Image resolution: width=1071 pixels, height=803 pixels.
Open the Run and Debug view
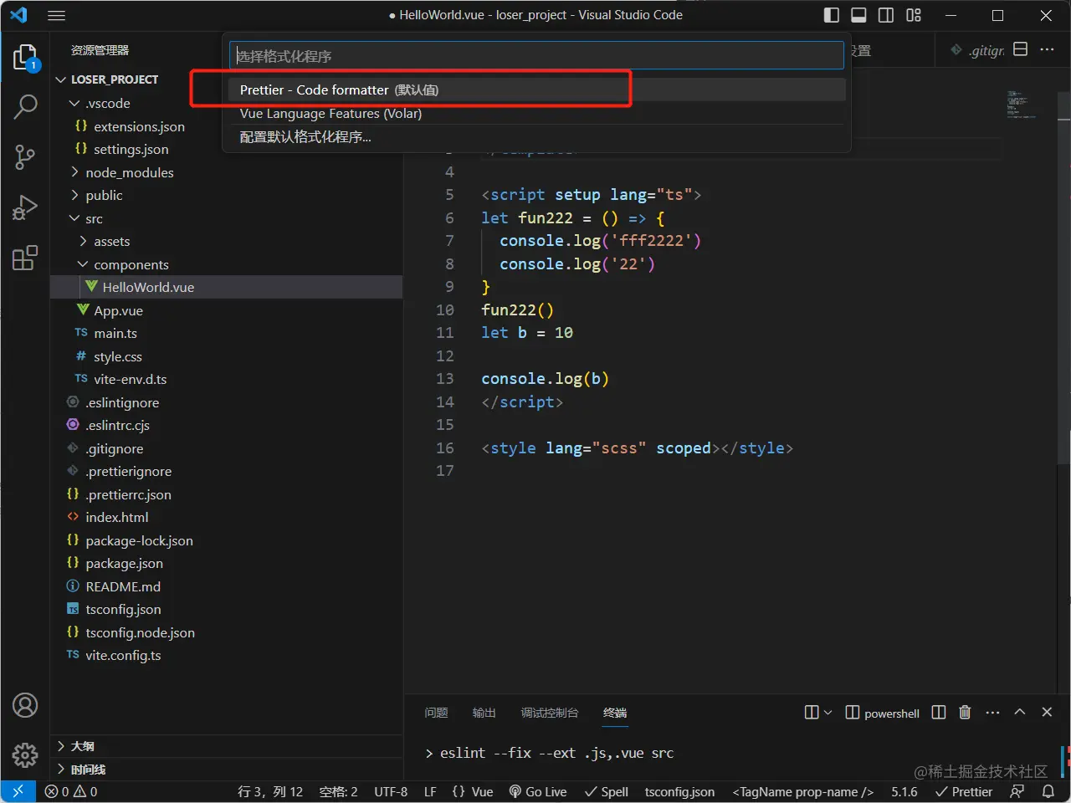click(25, 207)
